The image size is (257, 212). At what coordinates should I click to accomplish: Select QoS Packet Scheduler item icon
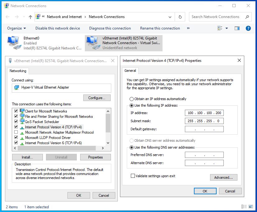(22, 122)
